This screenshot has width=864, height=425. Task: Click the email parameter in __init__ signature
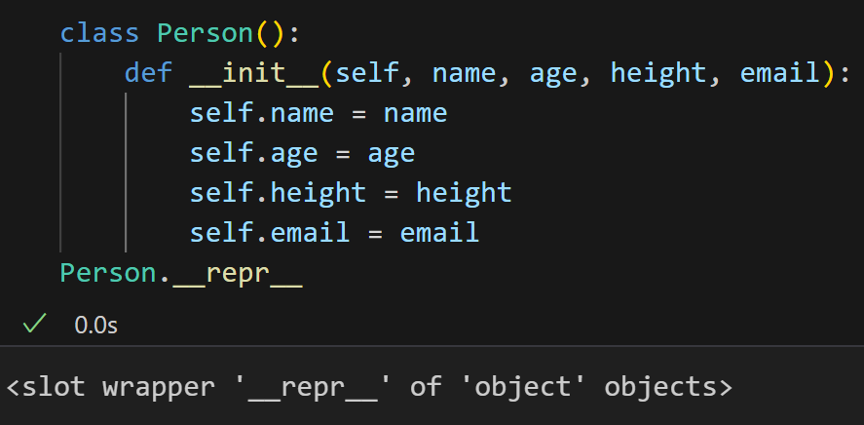[780, 72]
